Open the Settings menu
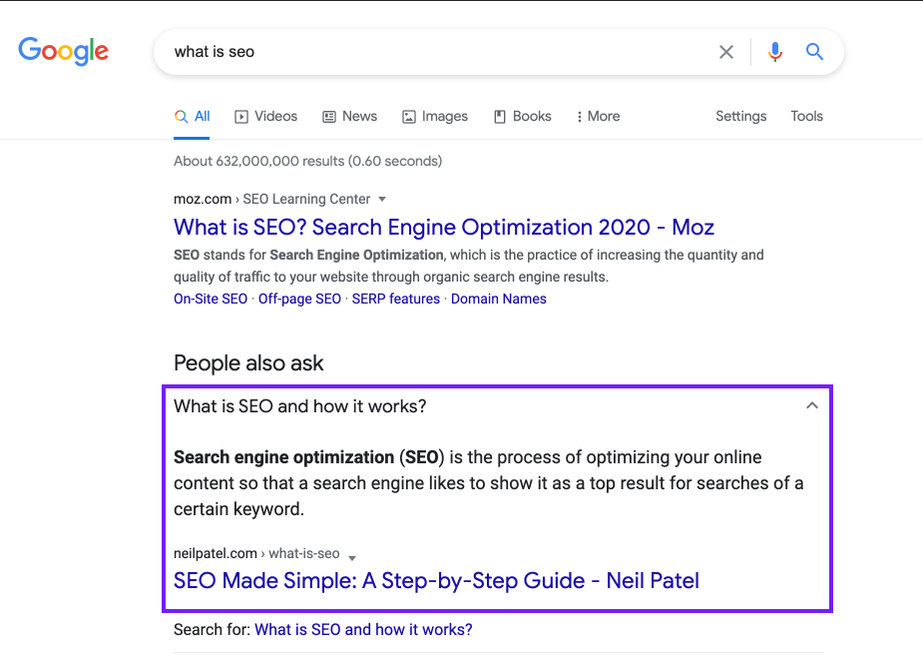 tap(740, 117)
